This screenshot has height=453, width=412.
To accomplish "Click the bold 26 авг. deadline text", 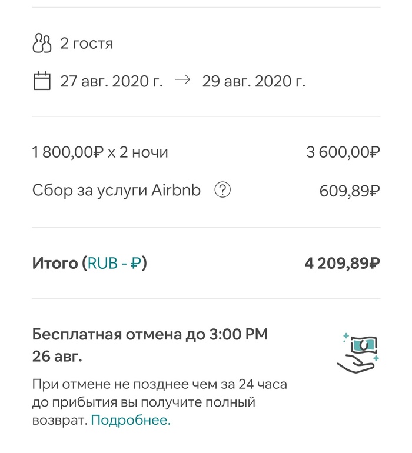I will [x=58, y=357].
